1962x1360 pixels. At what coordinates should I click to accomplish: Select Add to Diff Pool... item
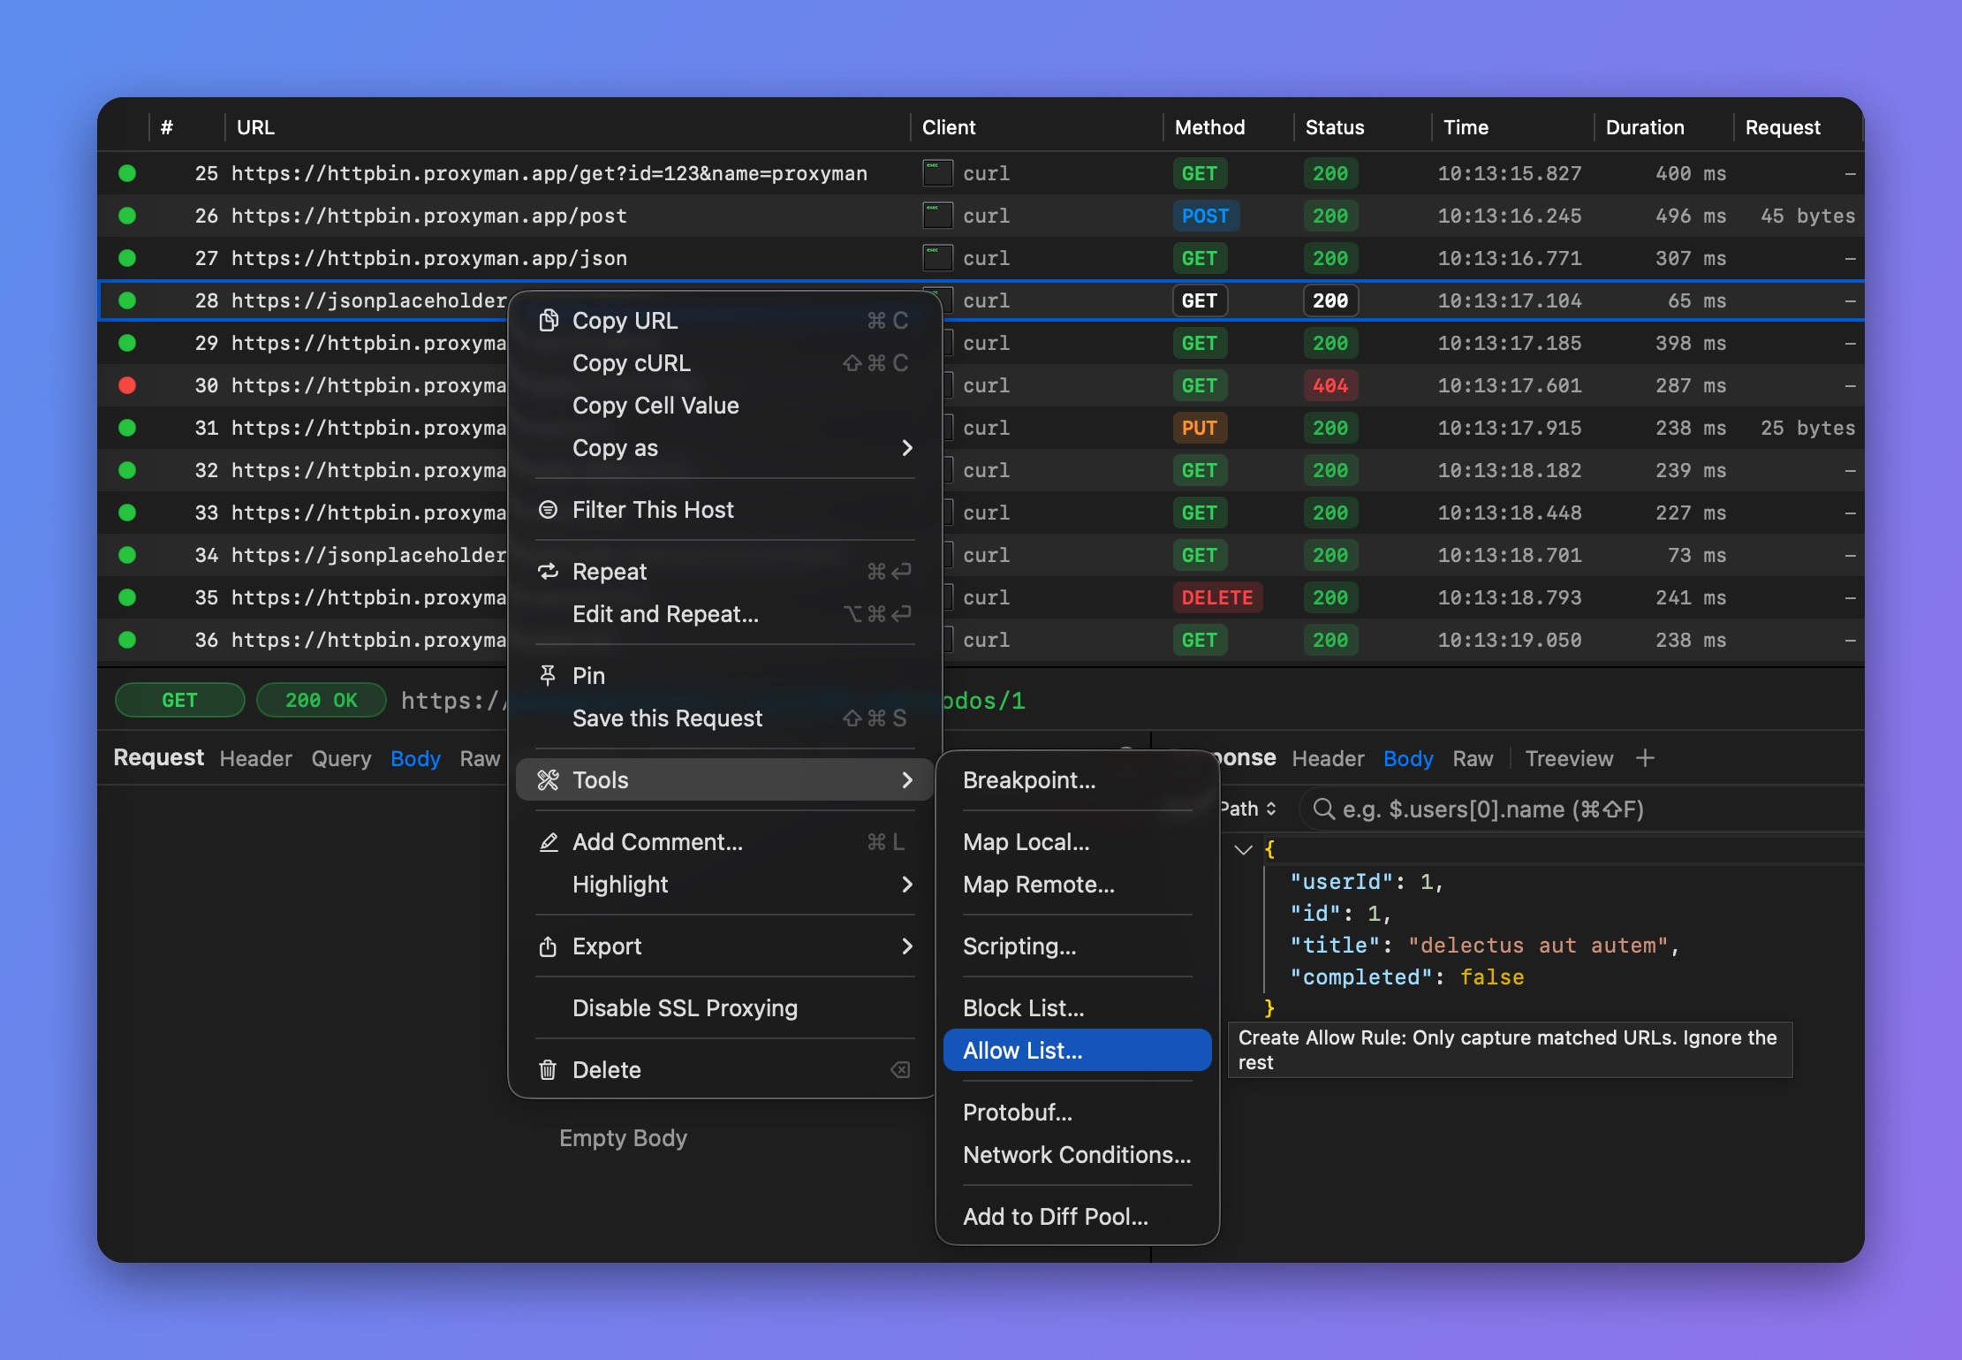1077,1217
